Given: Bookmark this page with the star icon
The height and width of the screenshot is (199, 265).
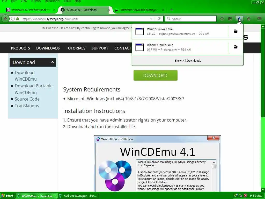Looking at the screenshot, I should 222,19.
